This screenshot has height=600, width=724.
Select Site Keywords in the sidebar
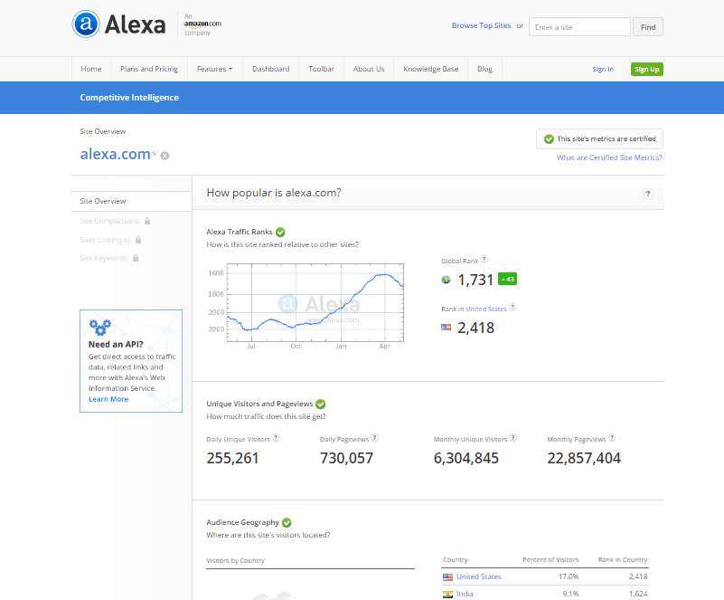click(103, 258)
